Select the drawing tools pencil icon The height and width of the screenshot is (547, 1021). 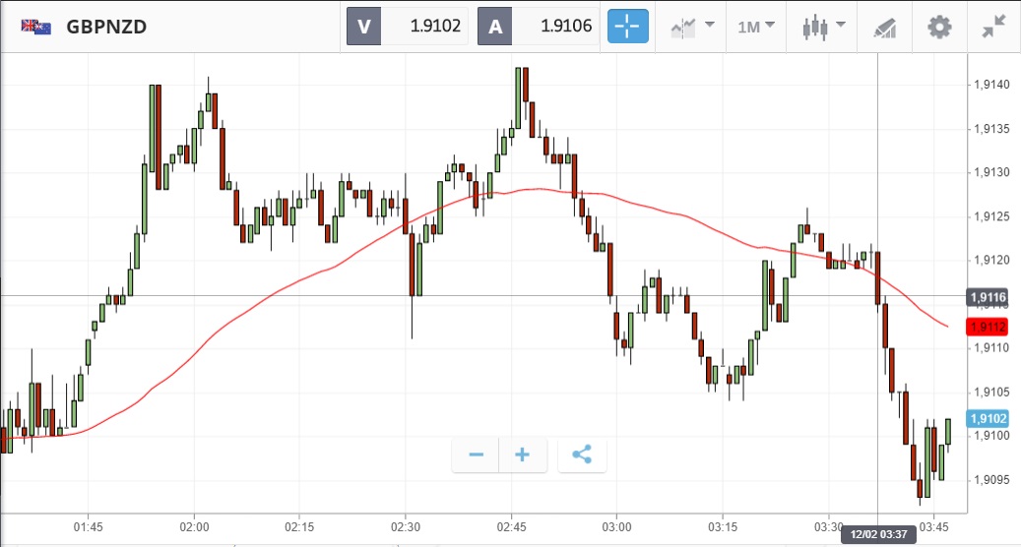[884, 28]
